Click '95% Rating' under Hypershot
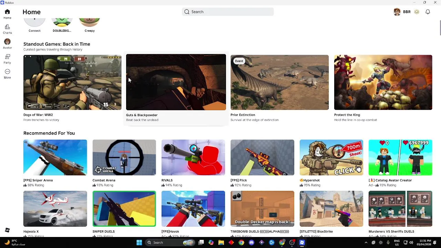Viewport: 441px width, 248px height. point(312,185)
